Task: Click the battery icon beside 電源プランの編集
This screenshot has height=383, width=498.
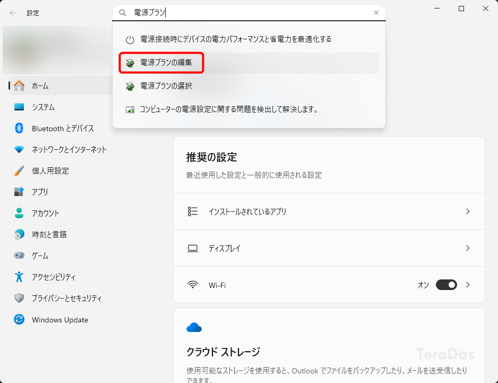Action: [x=130, y=63]
